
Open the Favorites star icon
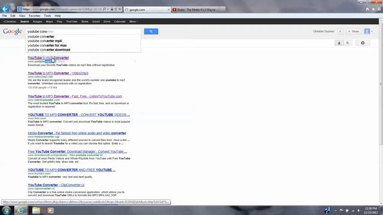pyautogui.click(x=373, y=10)
